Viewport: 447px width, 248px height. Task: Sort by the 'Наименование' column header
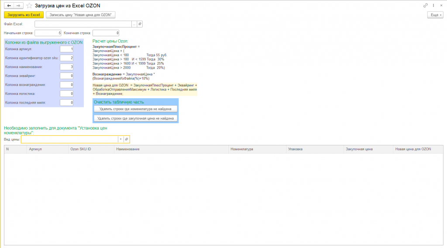coord(171,149)
